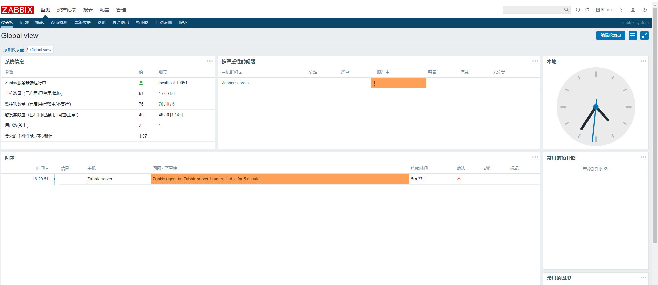Open the 最新数据 submenu tab

(82, 23)
